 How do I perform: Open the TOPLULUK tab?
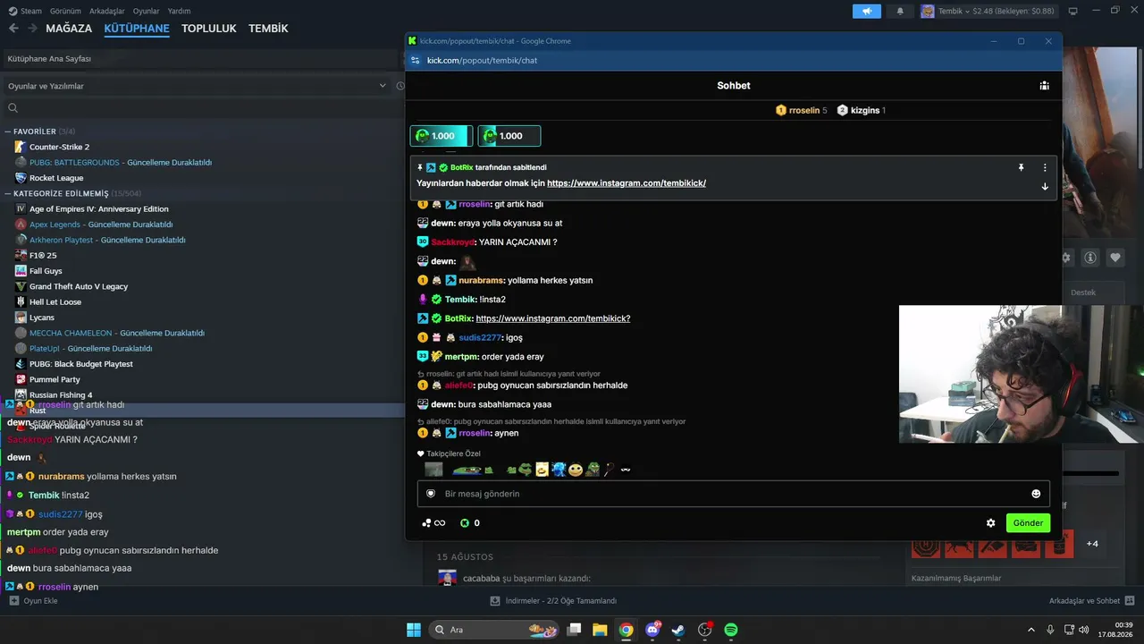coord(209,29)
